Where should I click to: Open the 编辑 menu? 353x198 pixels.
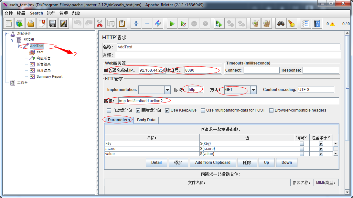point(21,13)
